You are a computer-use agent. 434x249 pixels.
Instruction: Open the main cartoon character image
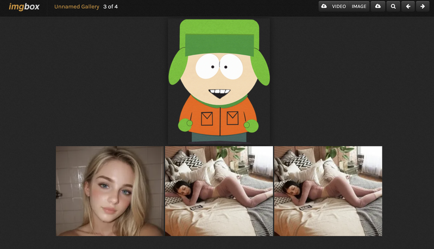pyautogui.click(x=218, y=81)
